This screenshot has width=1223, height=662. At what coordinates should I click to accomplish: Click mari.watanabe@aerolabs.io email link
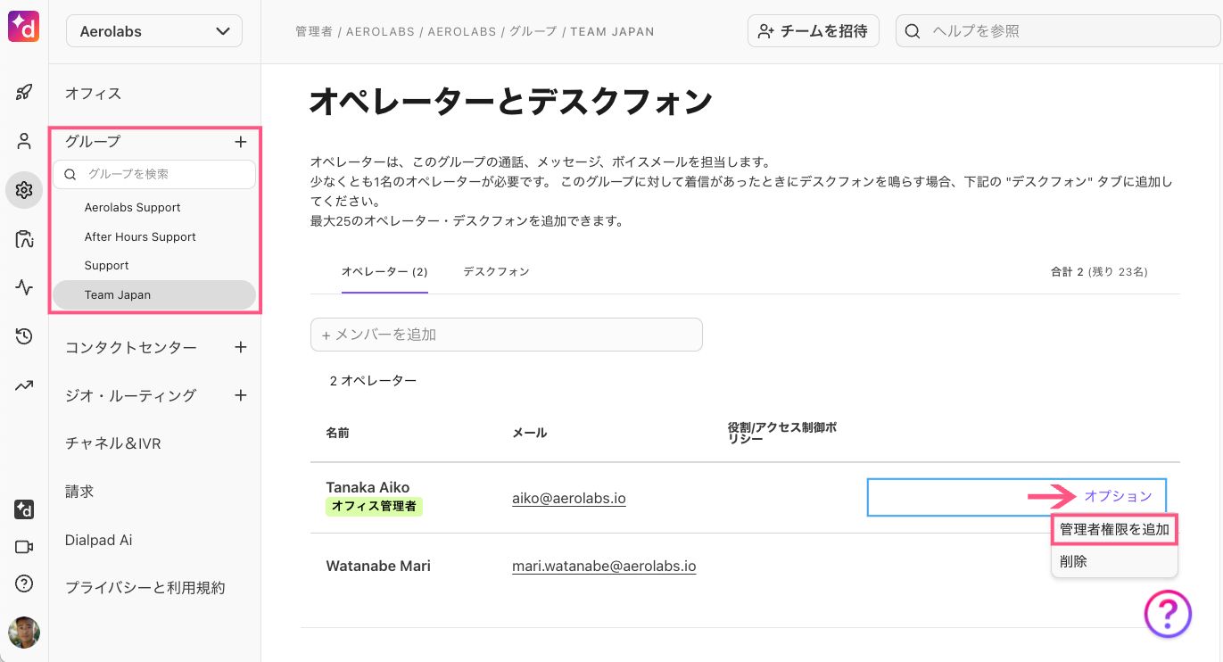(x=604, y=566)
